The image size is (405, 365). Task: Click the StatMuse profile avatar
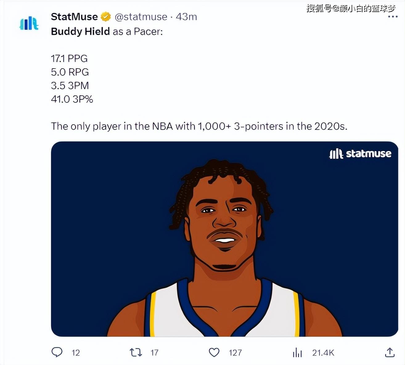click(x=29, y=24)
